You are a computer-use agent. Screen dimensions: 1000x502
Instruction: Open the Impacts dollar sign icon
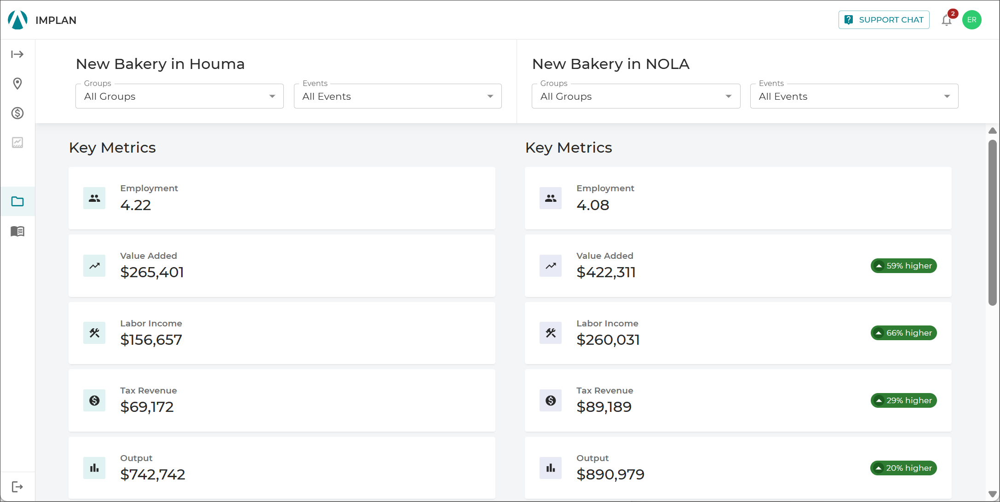coord(17,113)
